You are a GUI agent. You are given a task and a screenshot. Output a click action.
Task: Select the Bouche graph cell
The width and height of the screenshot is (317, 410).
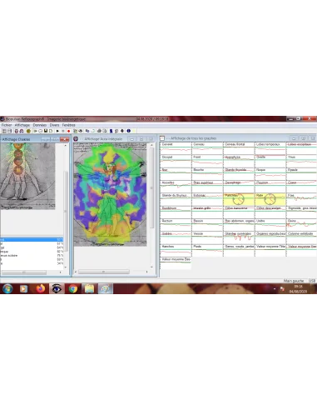click(207, 174)
